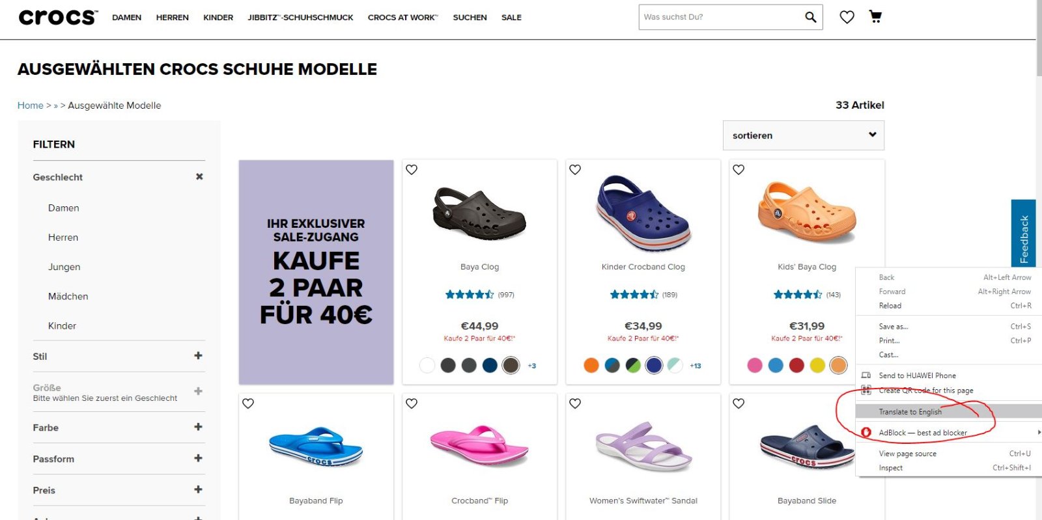
Task: Open the wishlist heart in header
Action: coord(847,17)
